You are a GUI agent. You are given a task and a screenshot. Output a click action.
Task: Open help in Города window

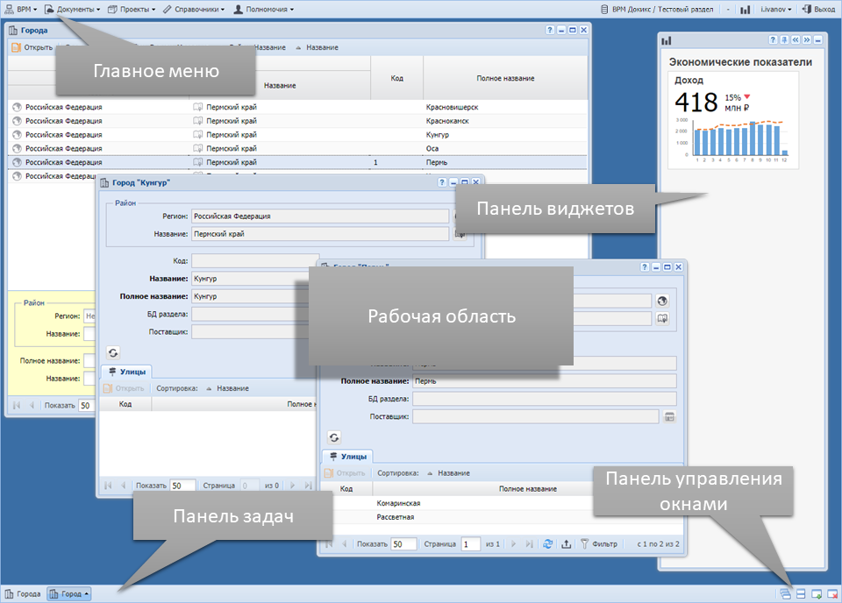[x=549, y=30]
